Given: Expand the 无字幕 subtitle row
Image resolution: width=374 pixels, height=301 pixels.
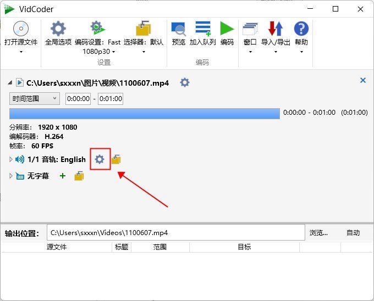Looking at the screenshot, I should pos(11,176).
